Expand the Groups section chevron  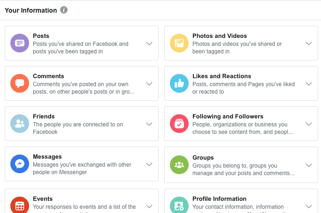309,165
